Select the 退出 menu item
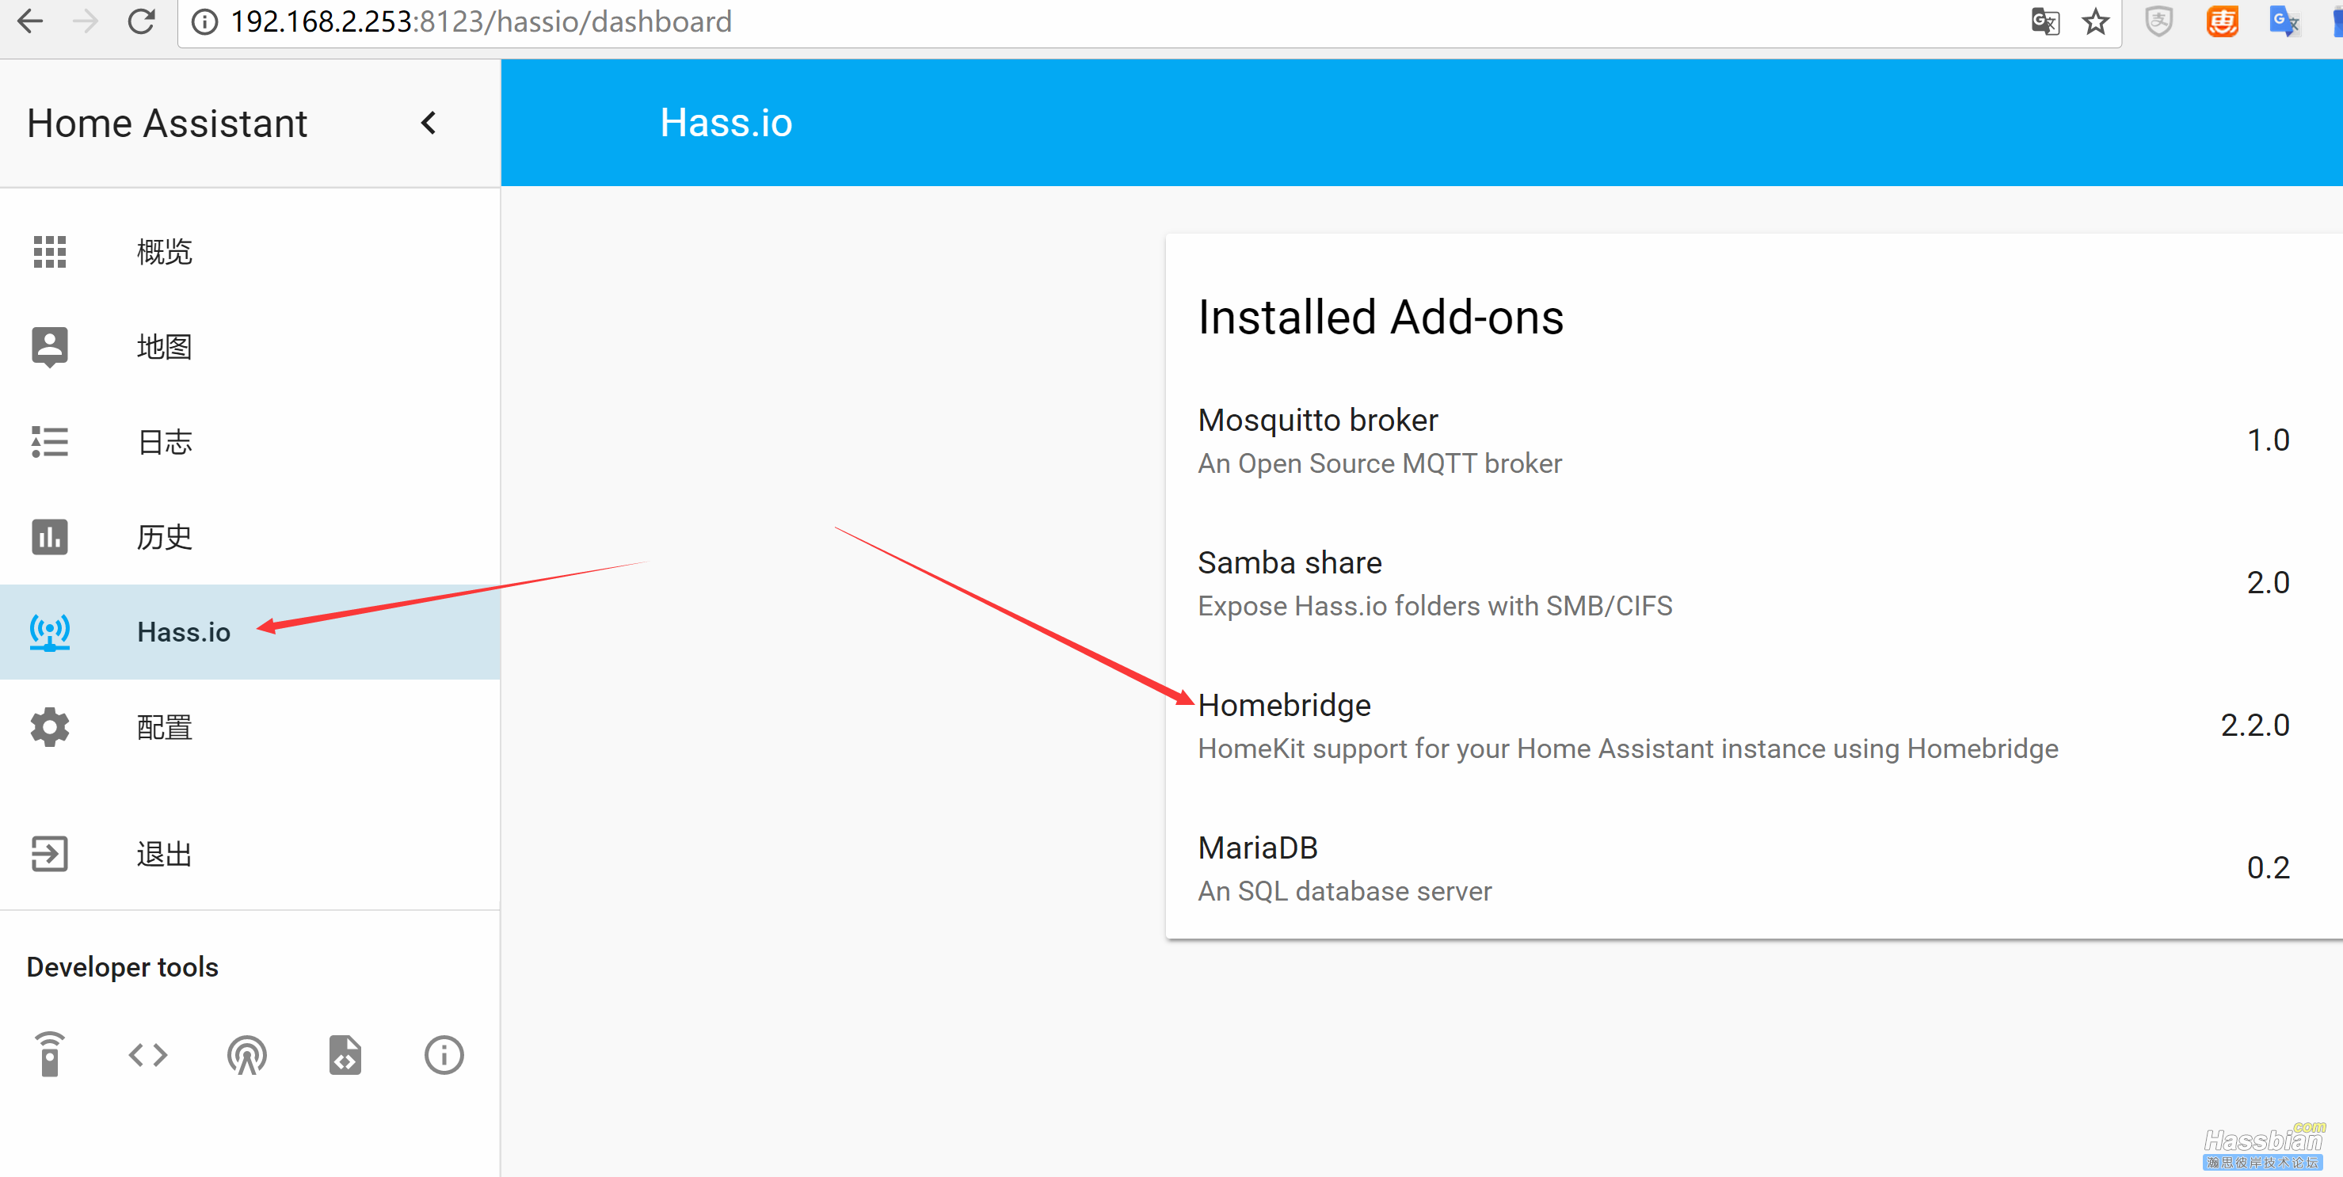The width and height of the screenshot is (2343, 1177). coord(250,854)
